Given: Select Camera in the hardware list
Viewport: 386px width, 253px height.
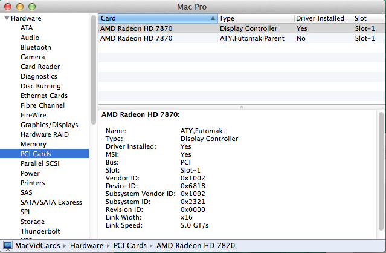Looking at the screenshot, I should coord(33,57).
